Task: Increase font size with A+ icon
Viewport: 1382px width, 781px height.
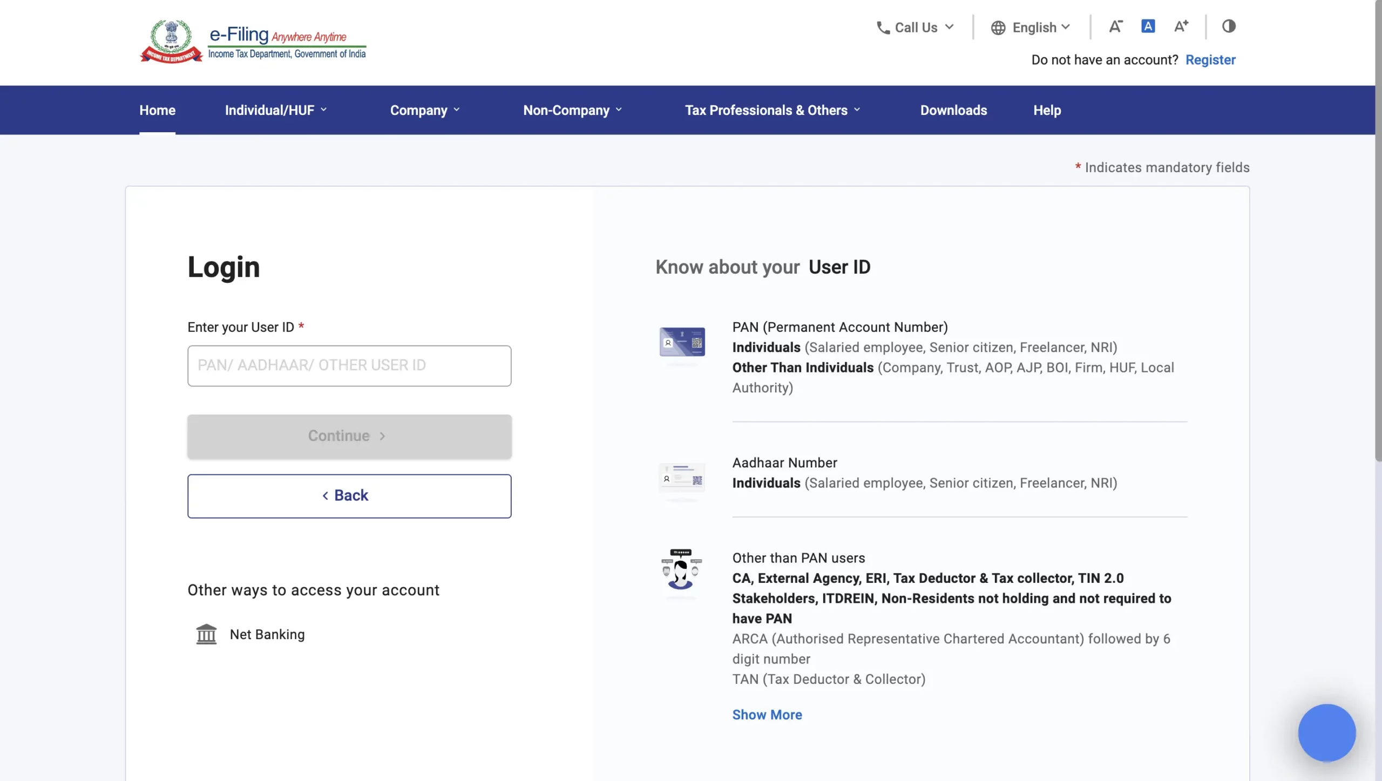Action: [1181, 26]
